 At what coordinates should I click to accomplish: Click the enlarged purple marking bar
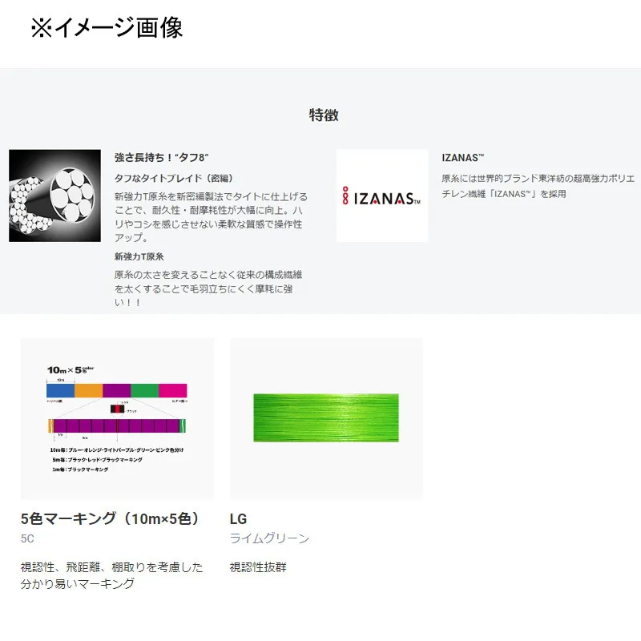click(x=116, y=426)
